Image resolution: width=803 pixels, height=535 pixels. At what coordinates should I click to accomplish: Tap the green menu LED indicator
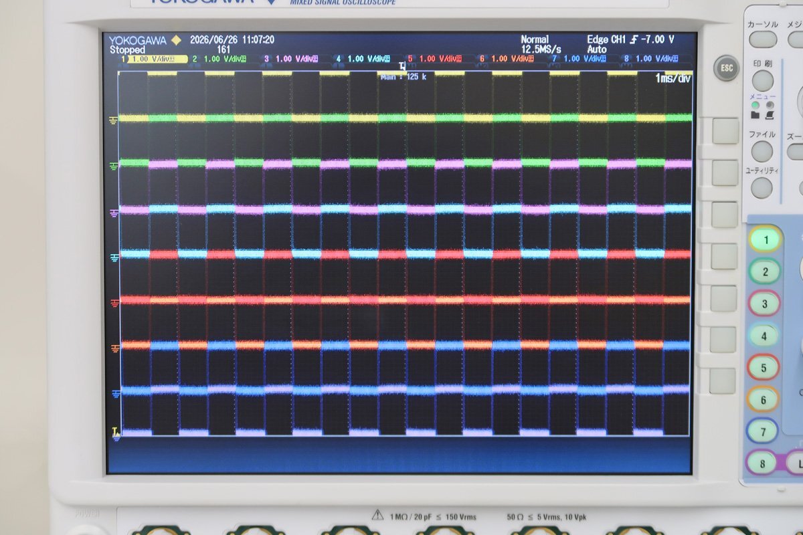coord(755,105)
